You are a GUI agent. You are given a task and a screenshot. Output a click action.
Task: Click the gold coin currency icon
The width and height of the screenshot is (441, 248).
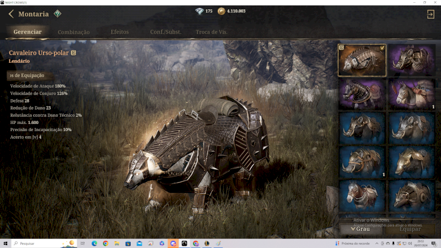click(x=222, y=11)
